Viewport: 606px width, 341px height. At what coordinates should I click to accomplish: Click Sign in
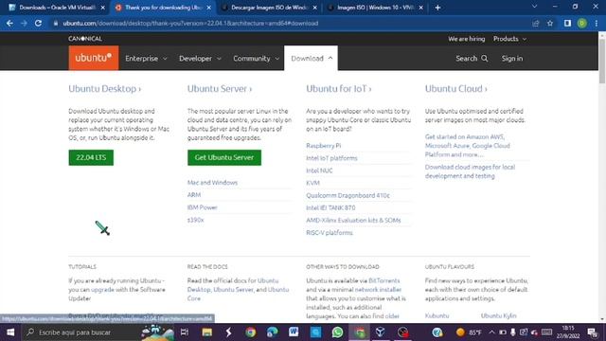tap(512, 59)
